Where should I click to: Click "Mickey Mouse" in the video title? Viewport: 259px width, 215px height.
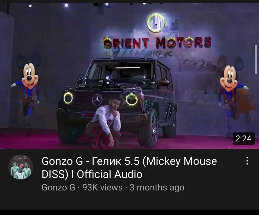click(x=181, y=161)
